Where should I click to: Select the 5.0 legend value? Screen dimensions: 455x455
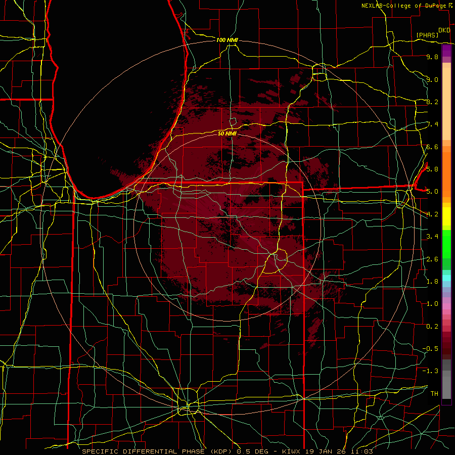tap(432, 192)
